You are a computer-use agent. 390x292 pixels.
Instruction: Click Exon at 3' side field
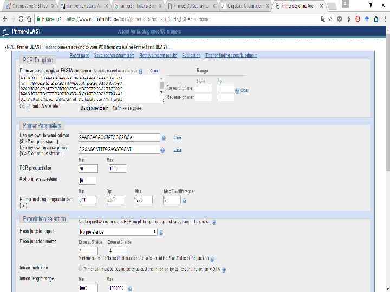point(118,250)
